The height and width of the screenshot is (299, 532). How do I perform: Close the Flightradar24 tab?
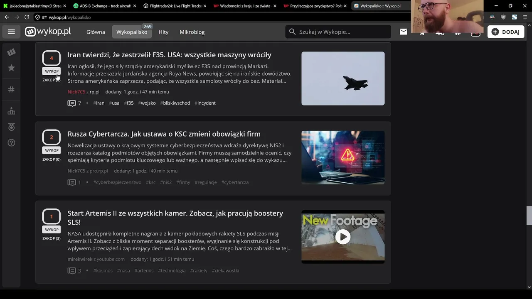pos(205,6)
